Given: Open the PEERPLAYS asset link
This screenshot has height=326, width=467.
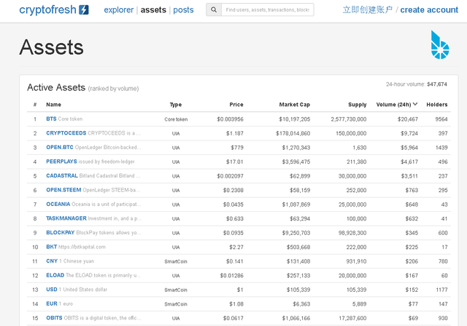Looking at the screenshot, I should [61, 162].
